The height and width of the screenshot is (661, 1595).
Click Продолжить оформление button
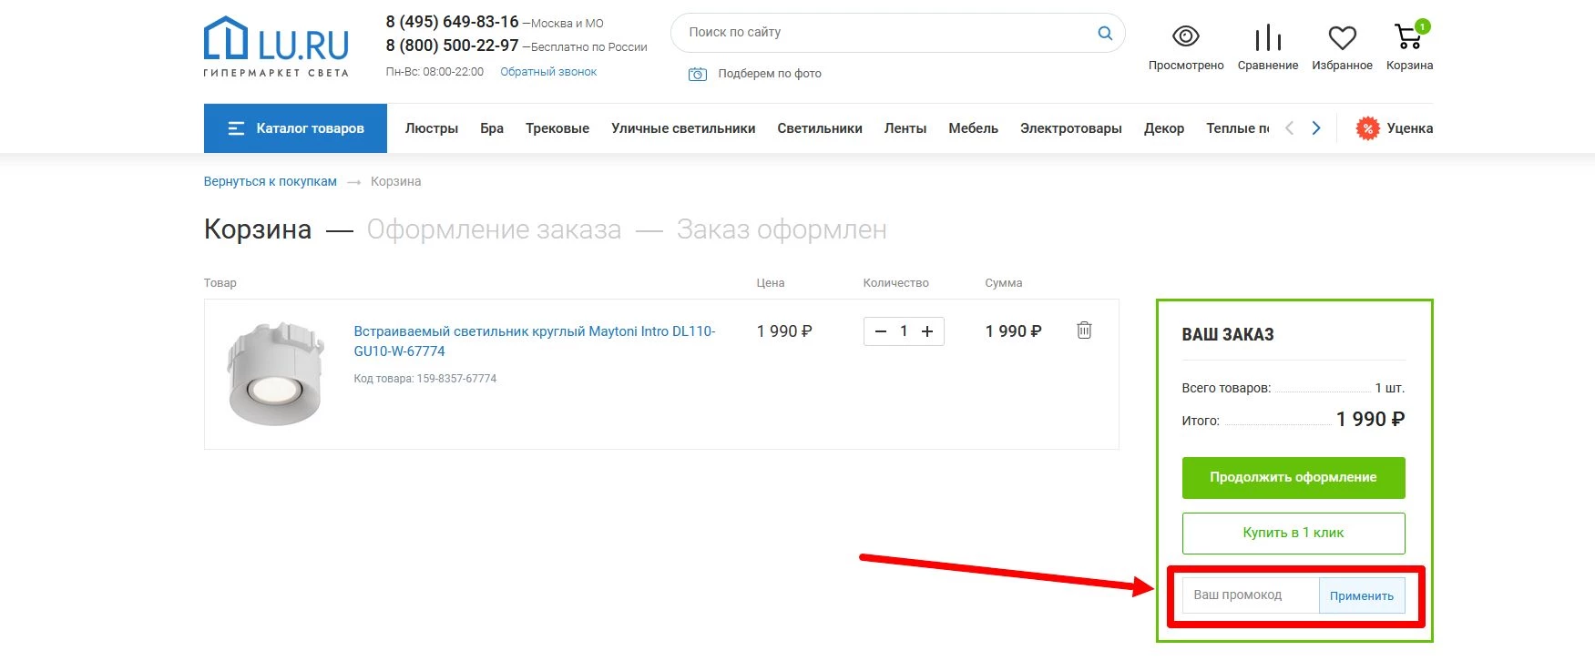point(1293,477)
